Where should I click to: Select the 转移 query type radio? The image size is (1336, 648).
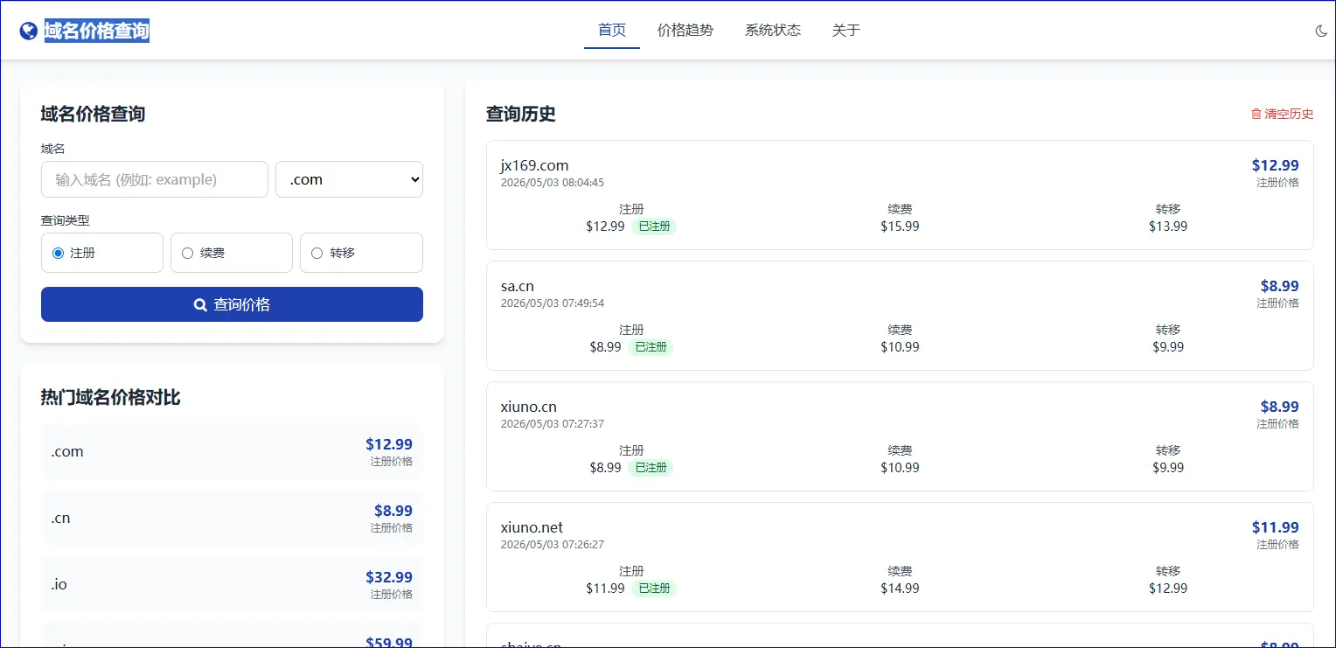(317, 253)
